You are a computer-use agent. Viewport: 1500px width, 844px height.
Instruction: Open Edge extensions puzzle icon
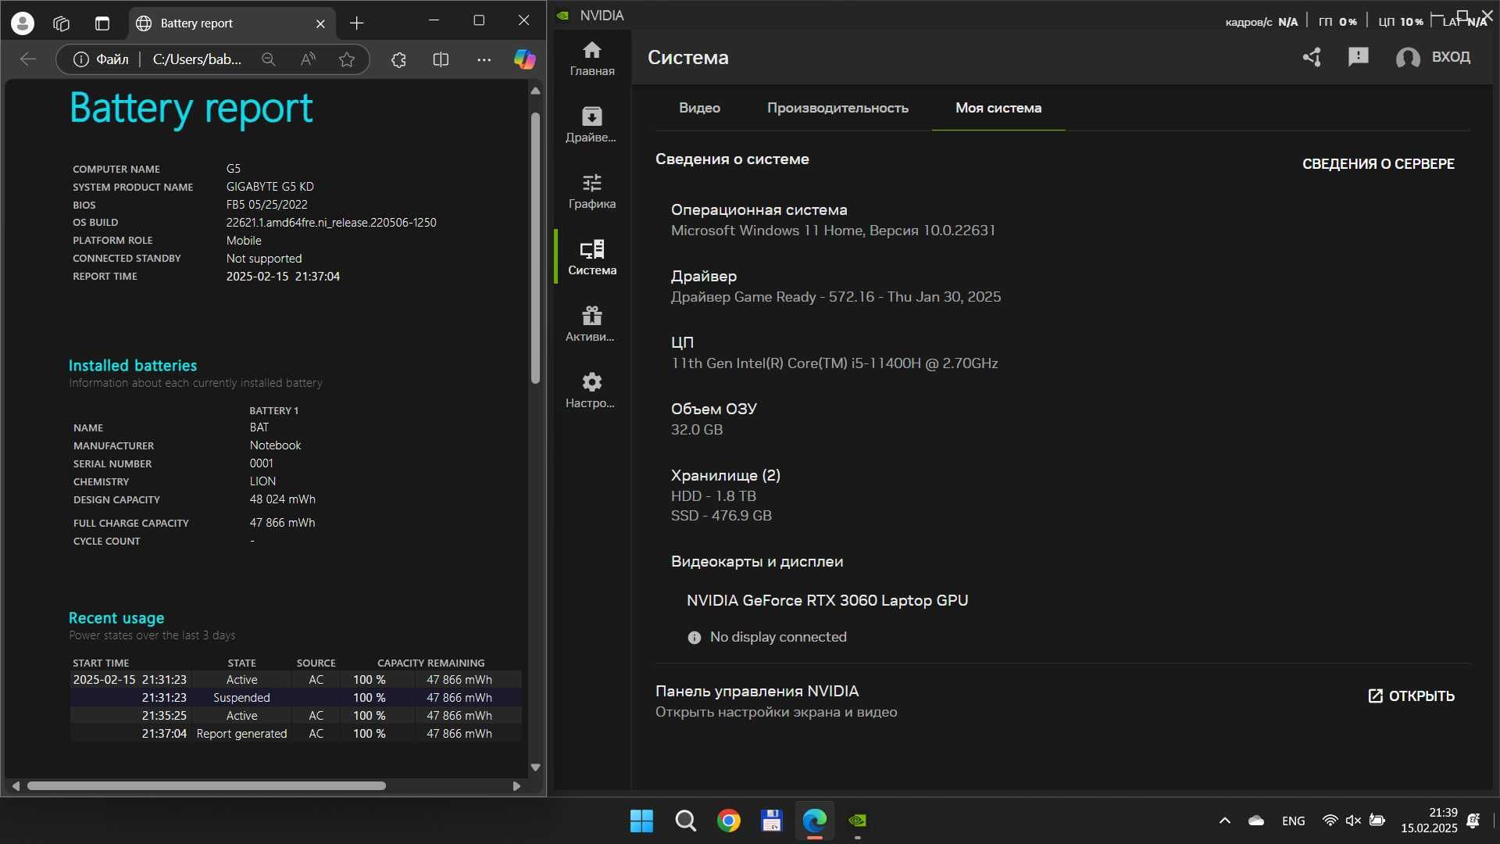pos(398,59)
